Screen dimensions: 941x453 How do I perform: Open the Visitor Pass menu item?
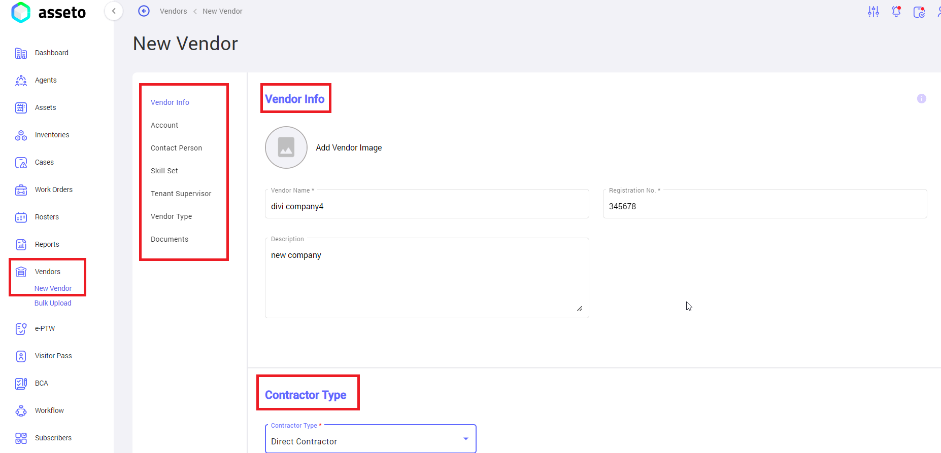53,356
